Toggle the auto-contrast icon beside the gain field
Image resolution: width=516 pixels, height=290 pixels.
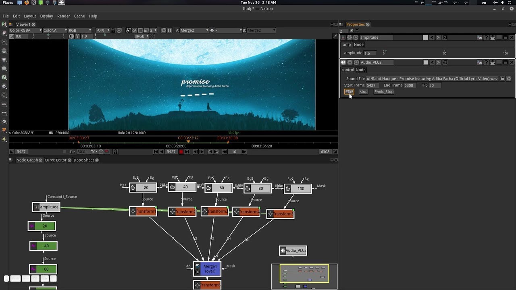click(x=71, y=36)
